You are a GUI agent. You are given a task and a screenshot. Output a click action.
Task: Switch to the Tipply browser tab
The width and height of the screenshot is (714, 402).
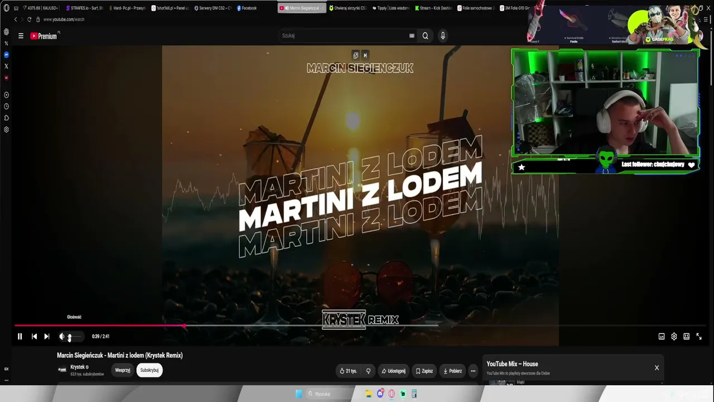pyautogui.click(x=391, y=8)
